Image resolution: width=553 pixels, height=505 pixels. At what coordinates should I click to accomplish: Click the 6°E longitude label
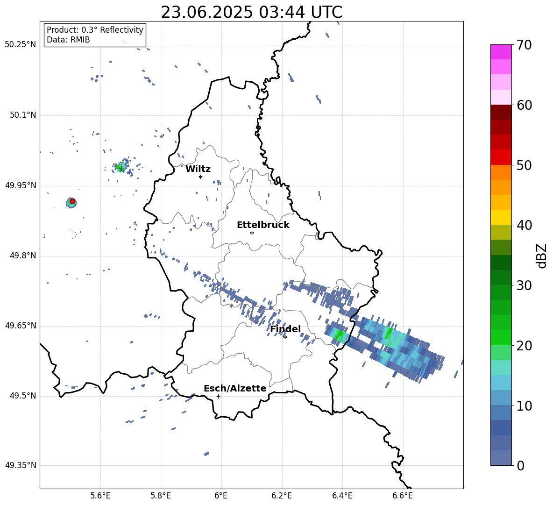point(221,496)
